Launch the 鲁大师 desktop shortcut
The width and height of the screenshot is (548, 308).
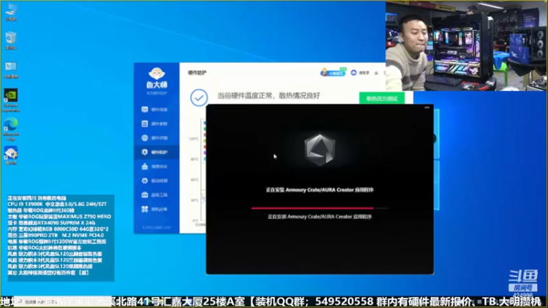11,155
